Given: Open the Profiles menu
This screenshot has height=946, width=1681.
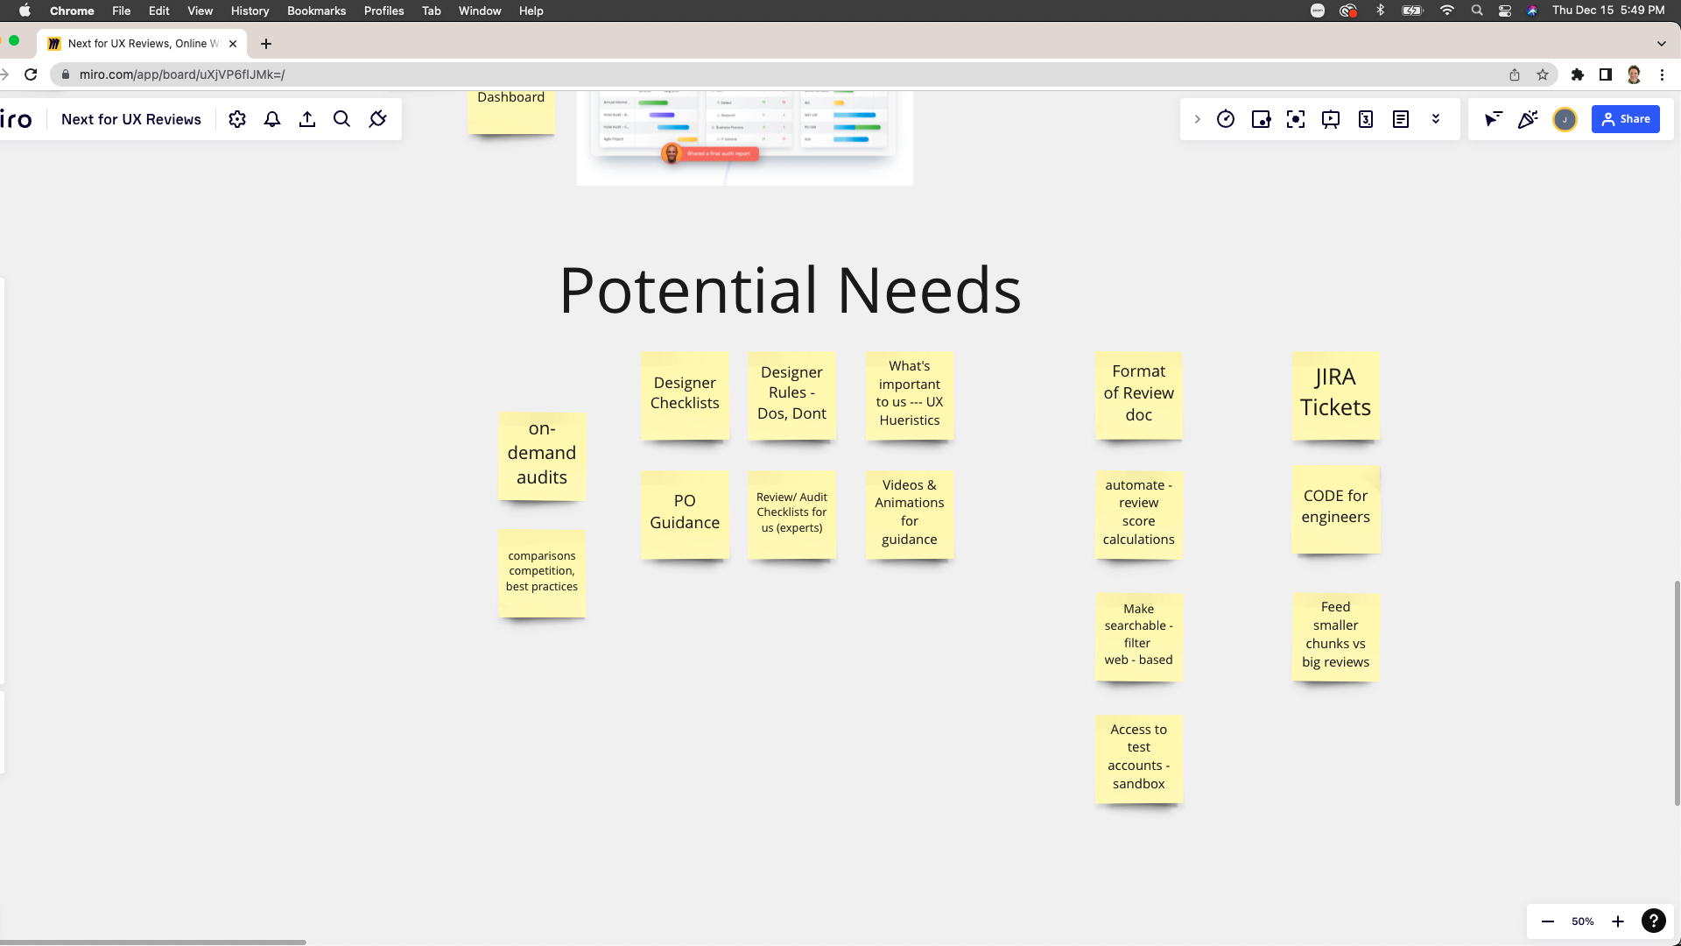Looking at the screenshot, I should coord(383,11).
